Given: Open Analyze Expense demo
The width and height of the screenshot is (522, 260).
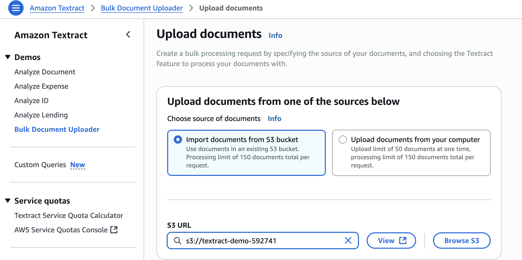Looking at the screenshot, I should click(41, 86).
